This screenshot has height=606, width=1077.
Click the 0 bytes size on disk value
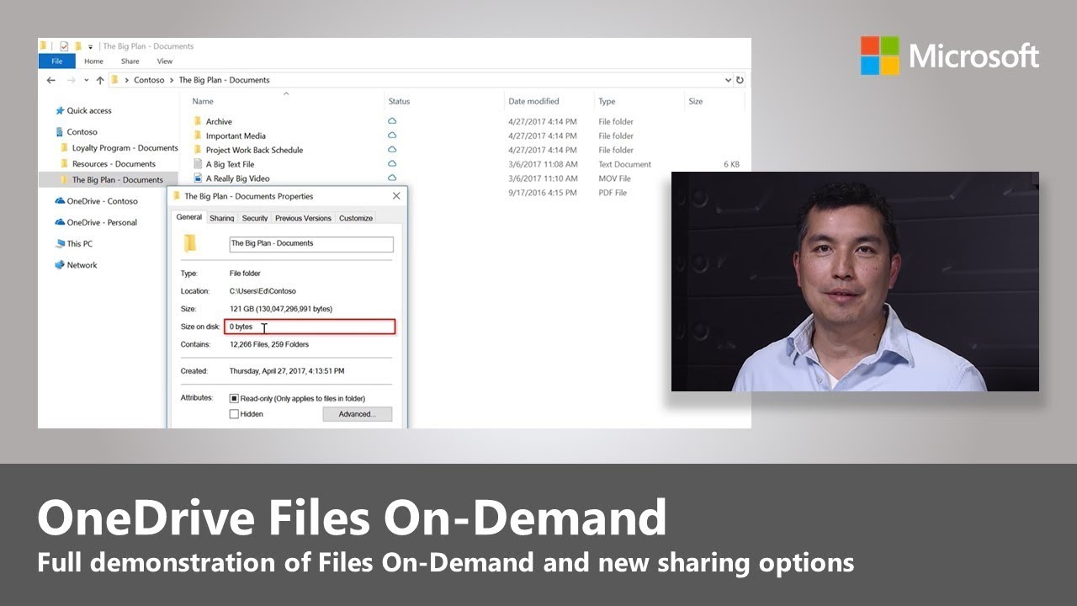coord(241,327)
